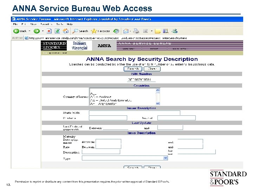Select 'ALL' in country list
Viewport: 253px width, 190px height.
coord(93,94)
